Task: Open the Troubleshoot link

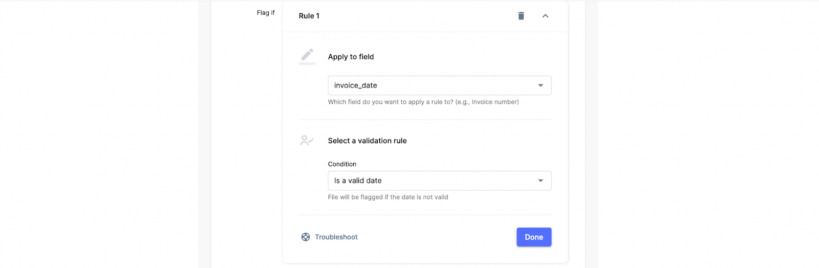Action: point(336,237)
